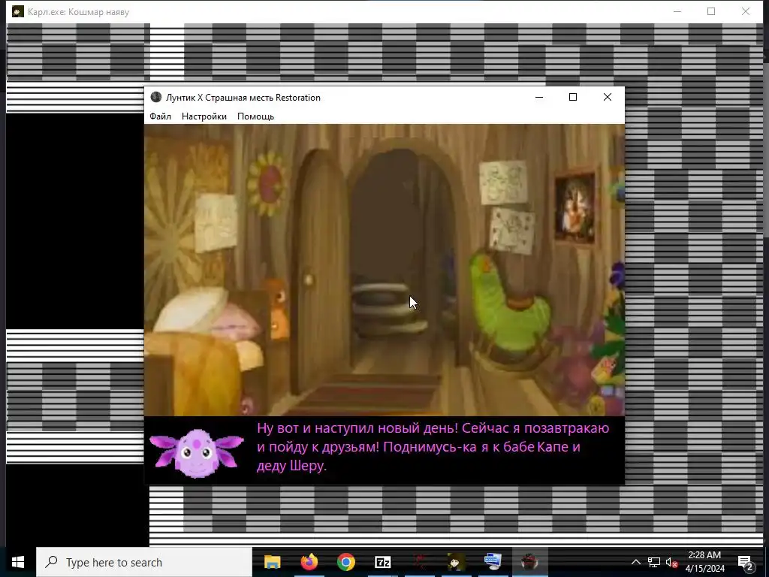Show hidden system tray icons

(635, 562)
